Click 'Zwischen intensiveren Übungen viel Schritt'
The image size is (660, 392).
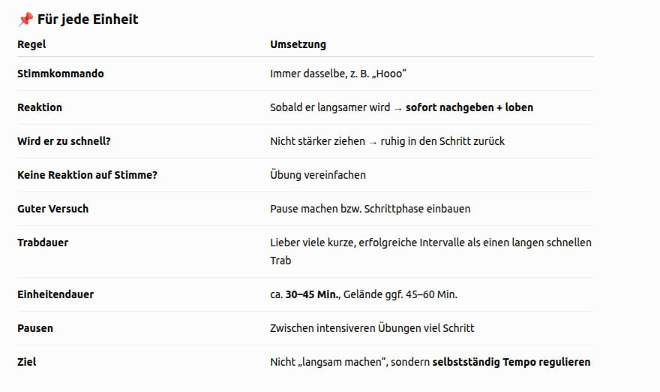point(372,328)
